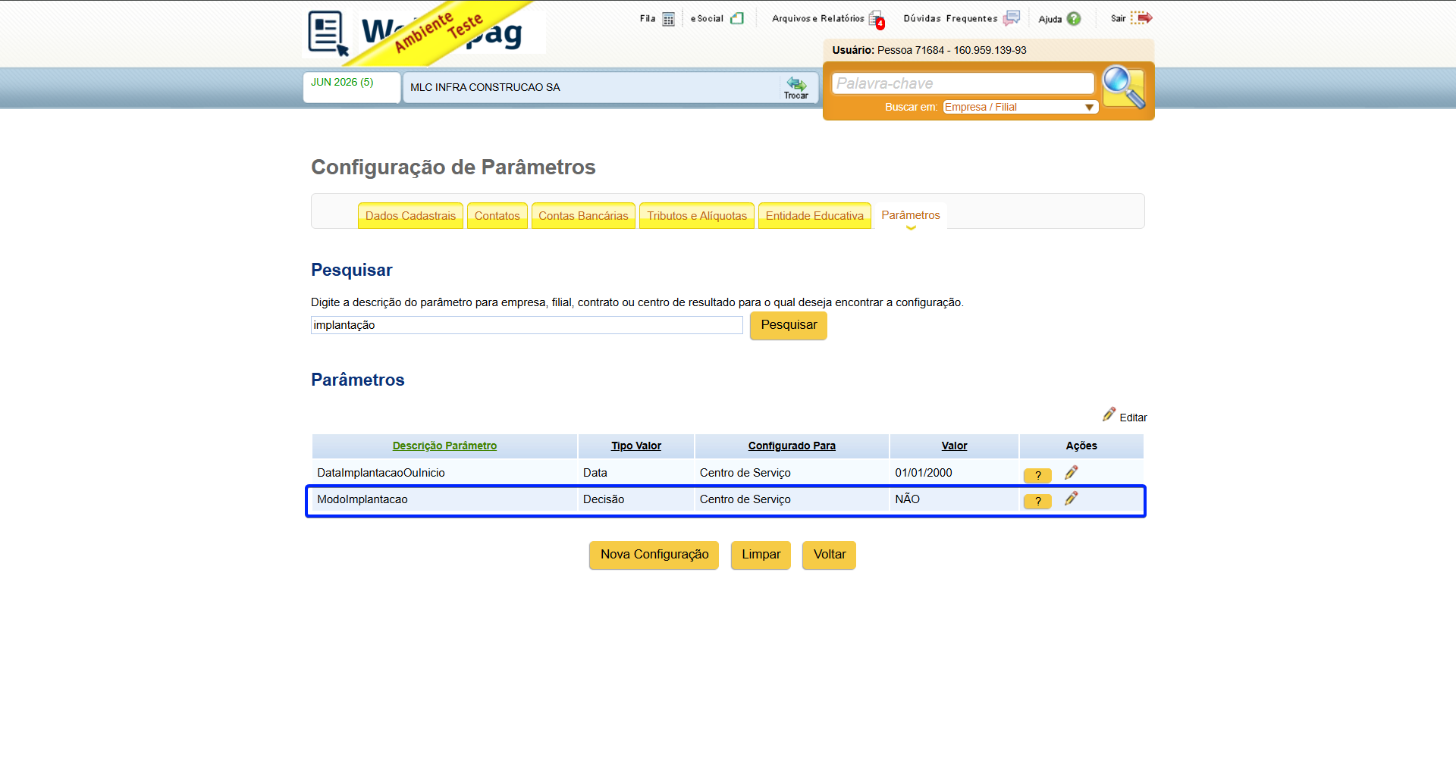Image resolution: width=1456 pixels, height=782 pixels.
Task: Sort by Configurado Para column header
Action: tap(792, 446)
